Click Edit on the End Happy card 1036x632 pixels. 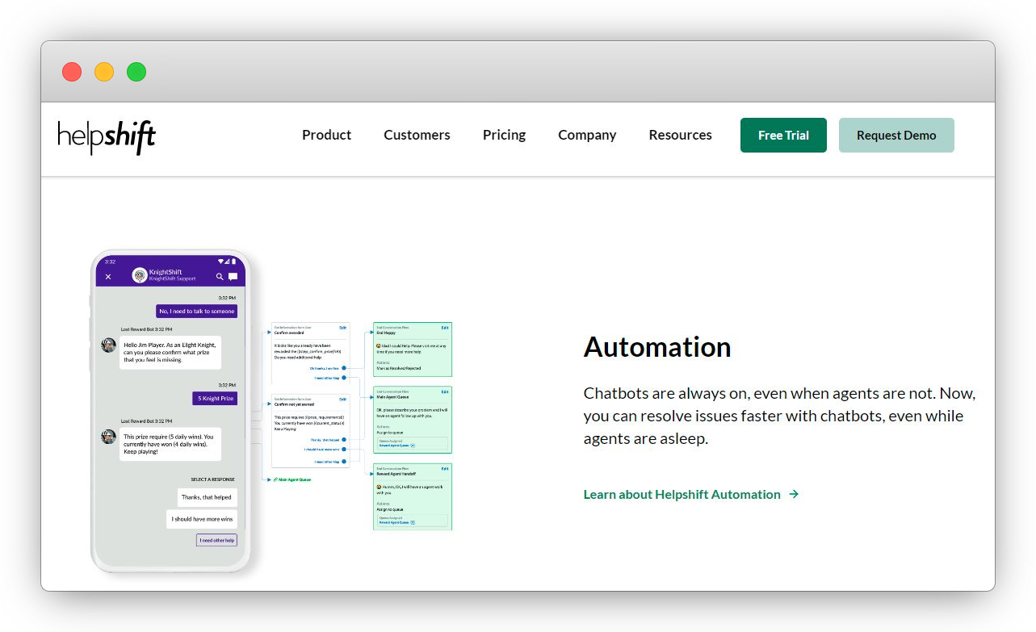pos(445,328)
